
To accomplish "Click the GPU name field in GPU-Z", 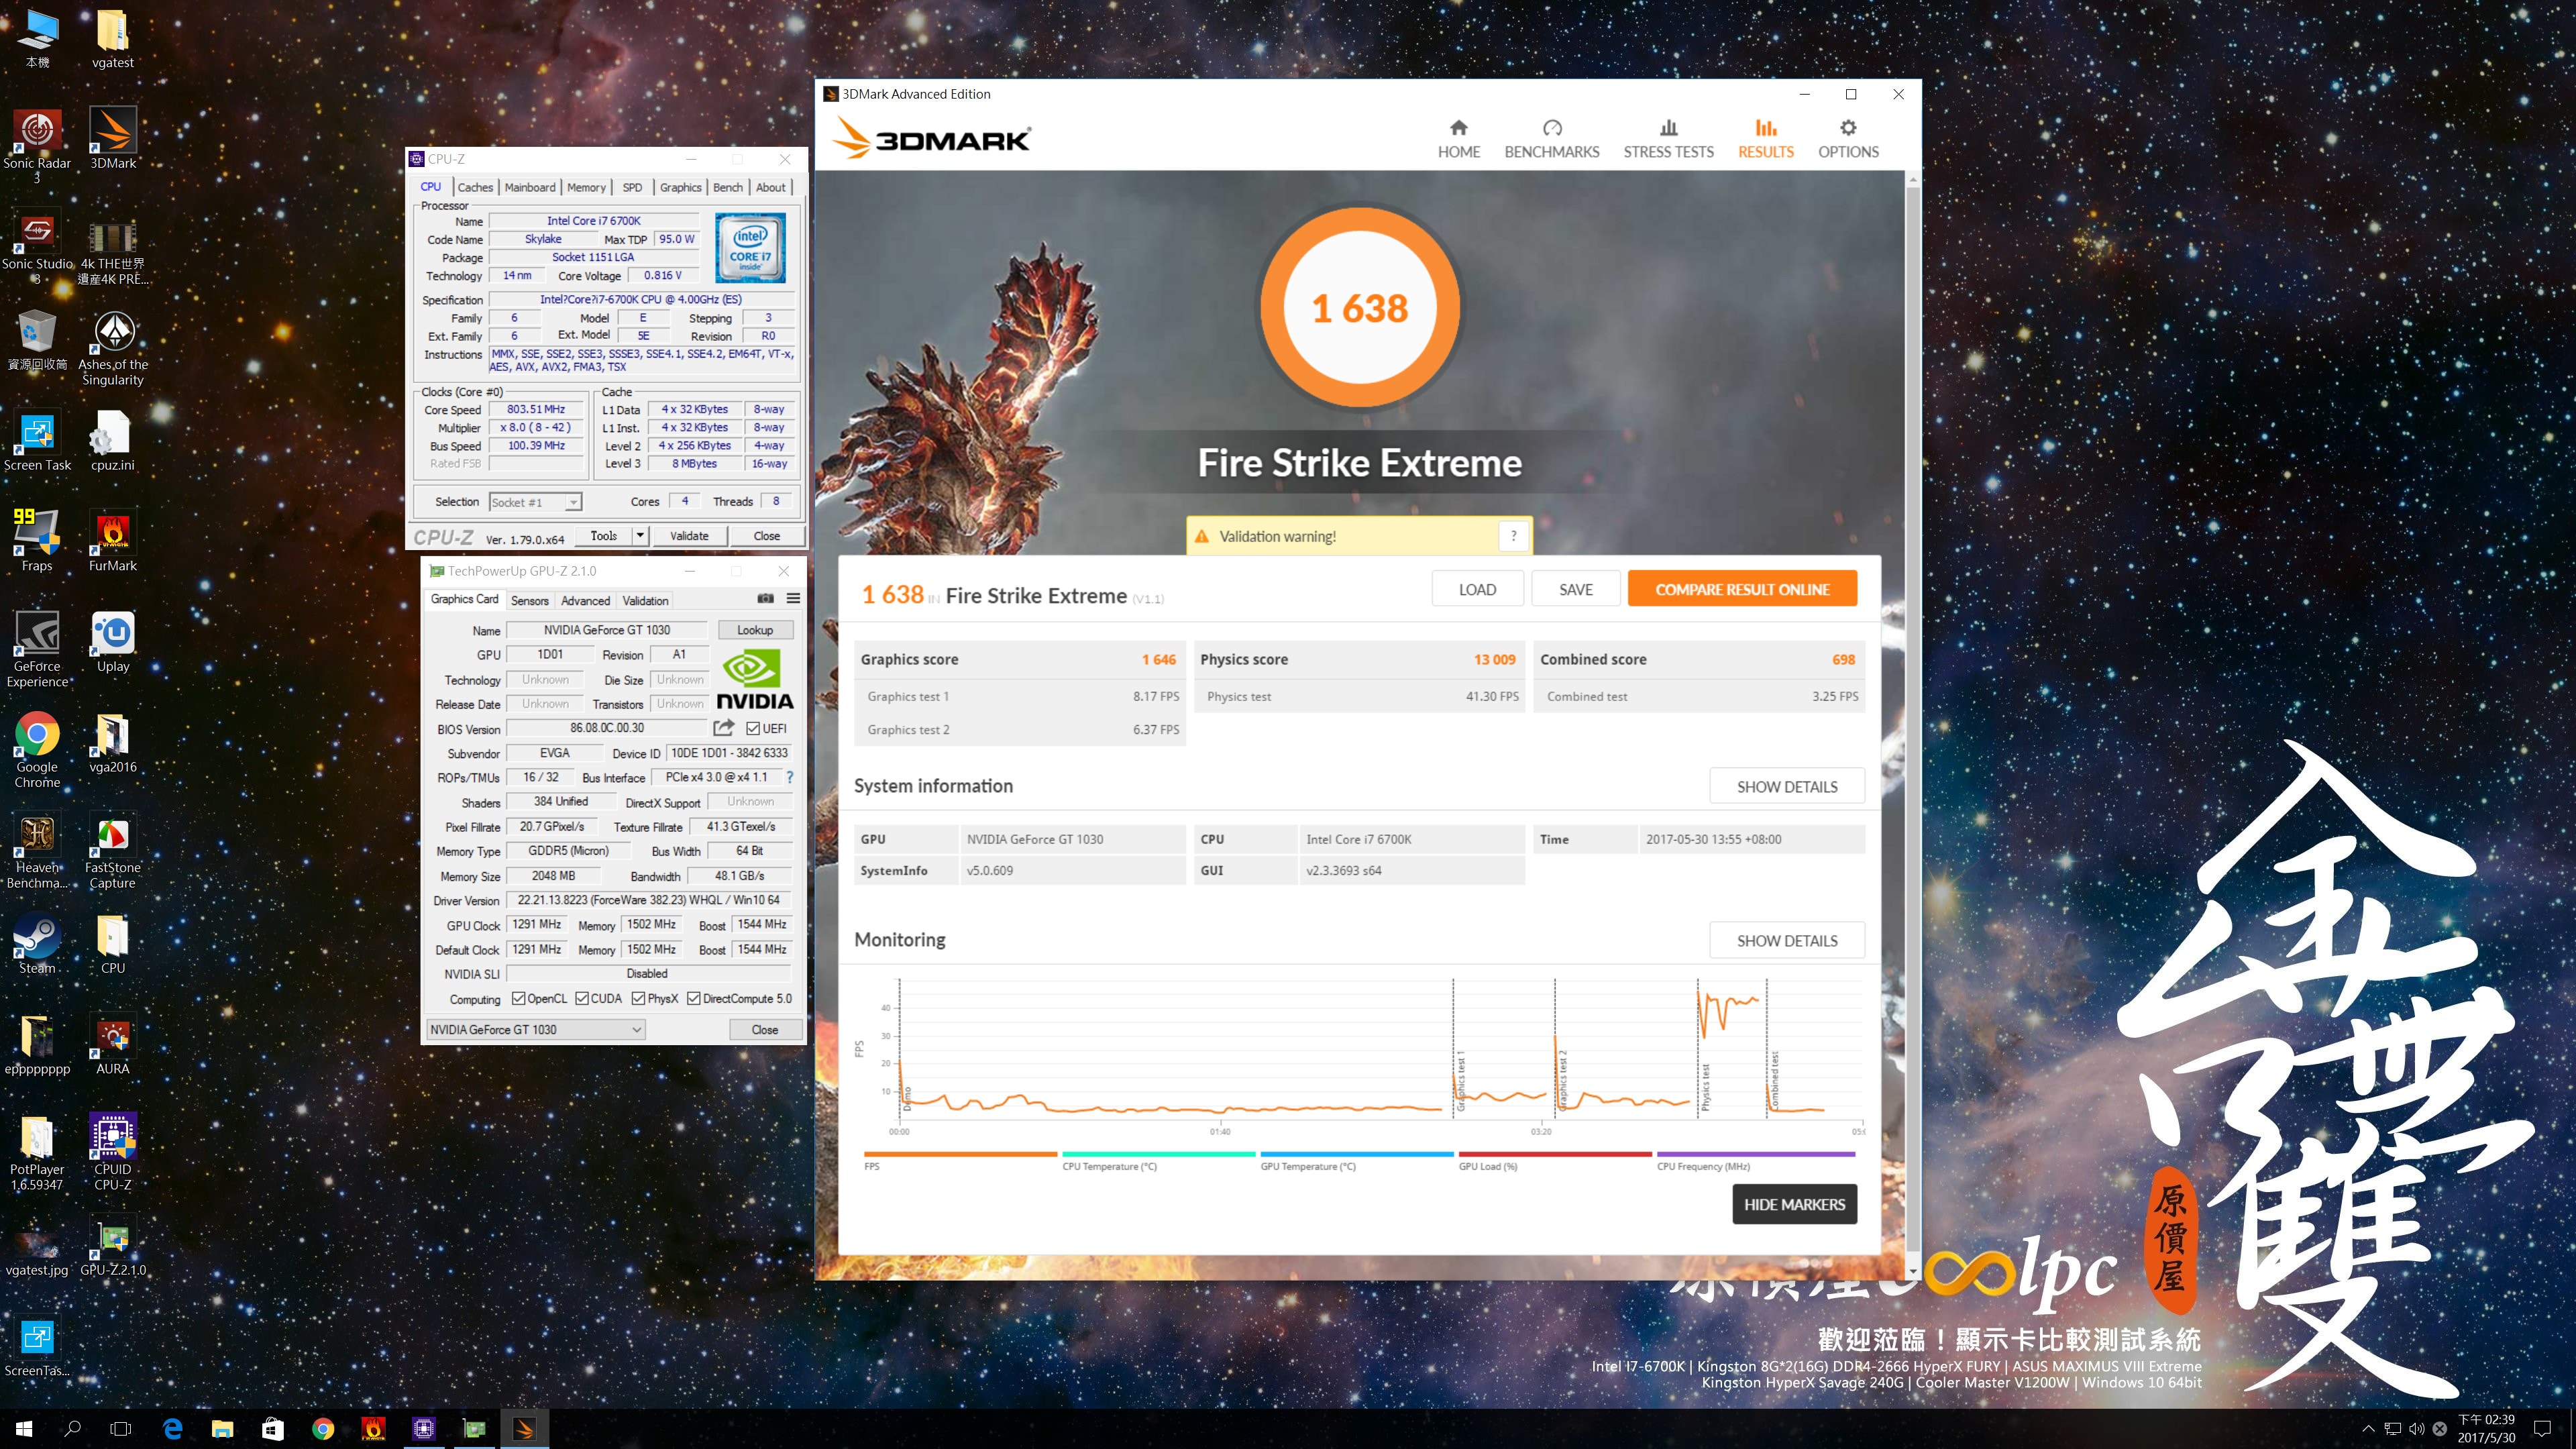I will coord(606,629).
